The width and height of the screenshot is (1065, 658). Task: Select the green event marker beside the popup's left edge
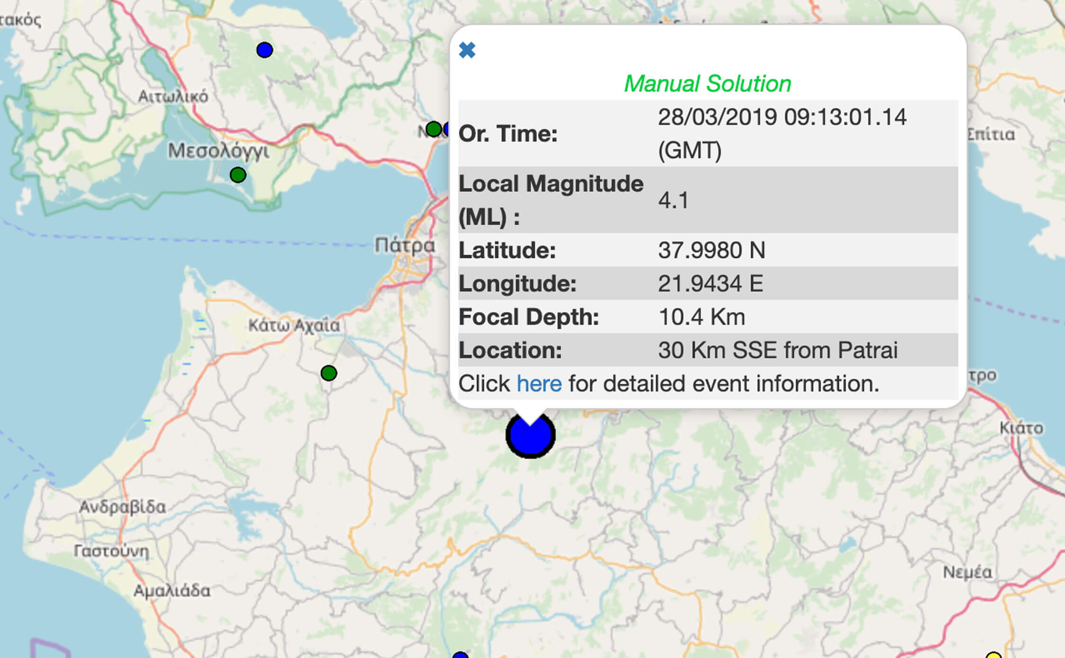[433, 129]
